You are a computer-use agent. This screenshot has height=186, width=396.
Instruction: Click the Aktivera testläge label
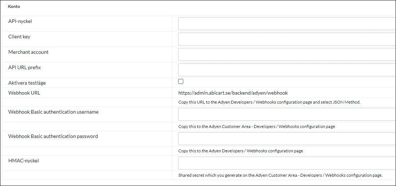point(27,83)
